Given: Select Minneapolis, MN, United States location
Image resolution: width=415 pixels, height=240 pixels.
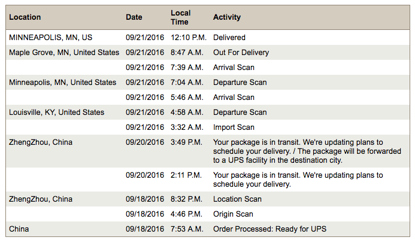Looking at the screenshot, I should [x=63, y=82].
